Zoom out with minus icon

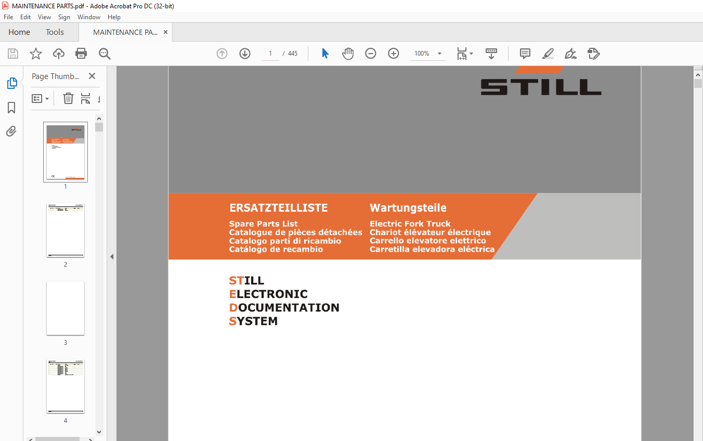(371, 54)
